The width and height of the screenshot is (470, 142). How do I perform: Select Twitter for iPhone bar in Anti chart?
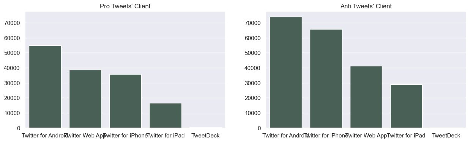point(326,79)
